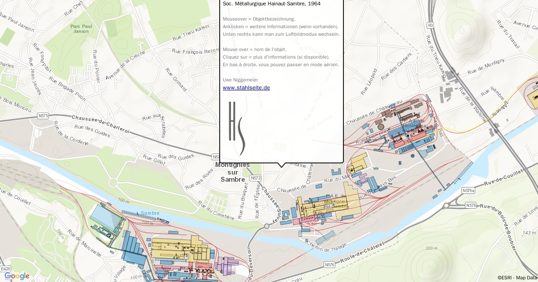This screenshot has width=538, height=282.
Task: Click the Montignies sur Sambre town label
Action: coord(233,172)
